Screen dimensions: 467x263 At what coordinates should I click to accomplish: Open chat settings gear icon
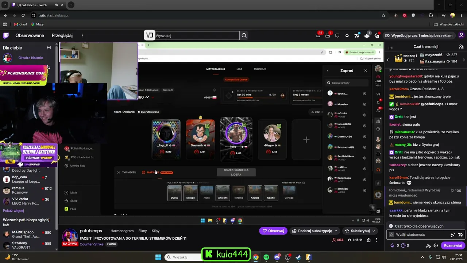click(x=436, y=245)
